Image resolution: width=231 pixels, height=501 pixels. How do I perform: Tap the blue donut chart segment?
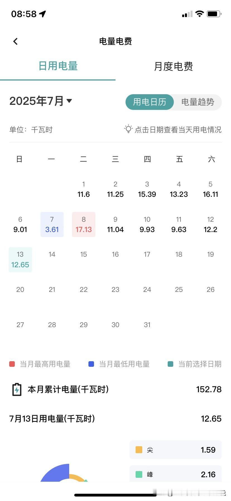pyautogui.click(x=57, y=473)
